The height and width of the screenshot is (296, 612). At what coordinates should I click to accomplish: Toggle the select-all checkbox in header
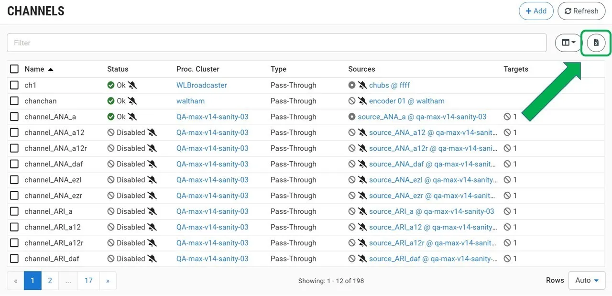point(14,69)
